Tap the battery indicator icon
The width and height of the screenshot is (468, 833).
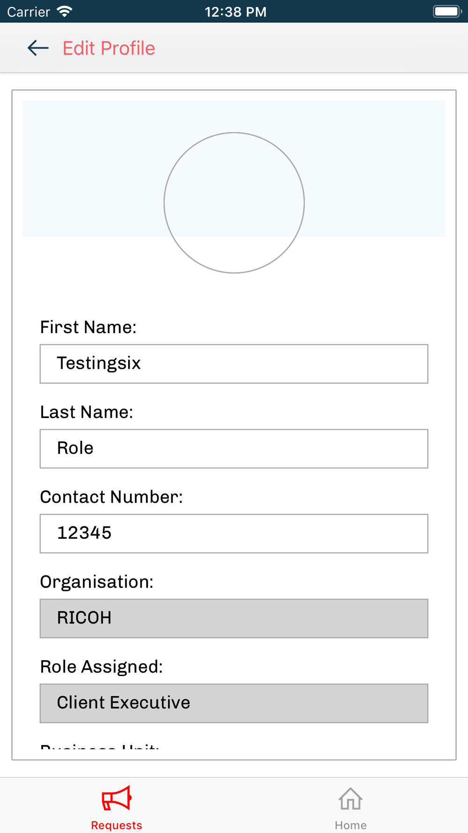(x=447, y=11)
